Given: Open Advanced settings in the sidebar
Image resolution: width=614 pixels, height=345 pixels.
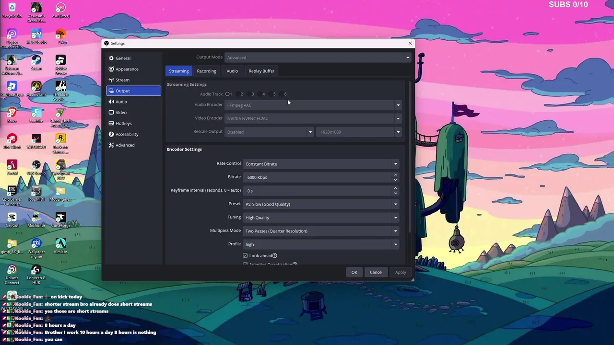Looking at the screenshot, I should pos(133,145).
